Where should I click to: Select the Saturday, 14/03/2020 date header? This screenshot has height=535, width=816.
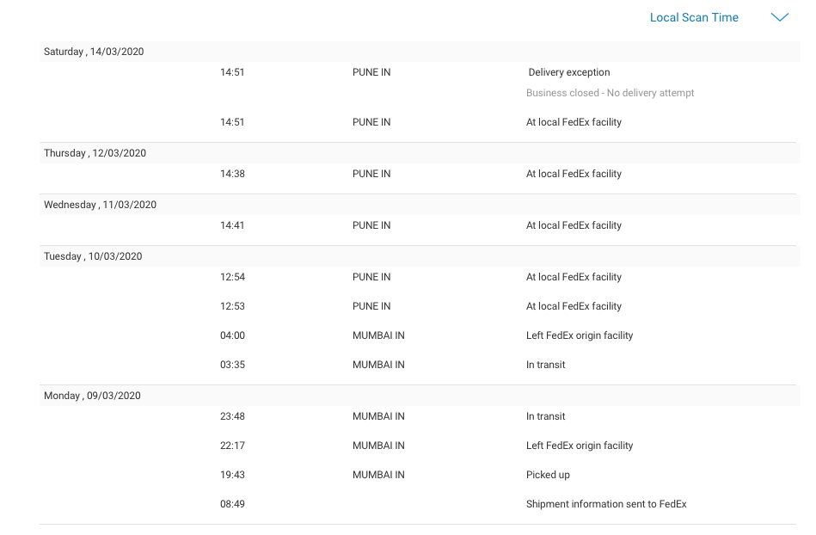pos(94,52)
